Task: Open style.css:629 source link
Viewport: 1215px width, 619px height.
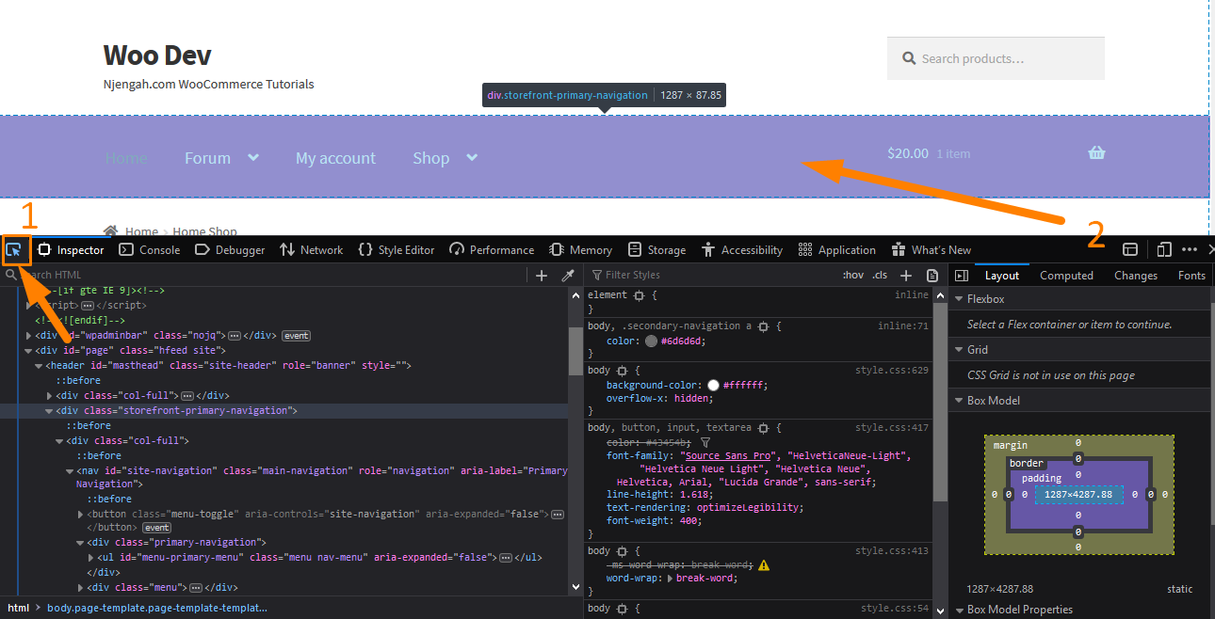Action: coord(892,371)
